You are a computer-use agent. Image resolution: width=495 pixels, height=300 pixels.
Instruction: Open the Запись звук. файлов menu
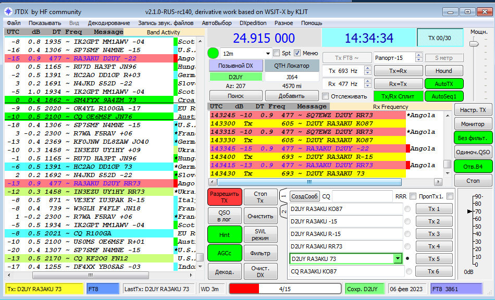coord(166,23)
